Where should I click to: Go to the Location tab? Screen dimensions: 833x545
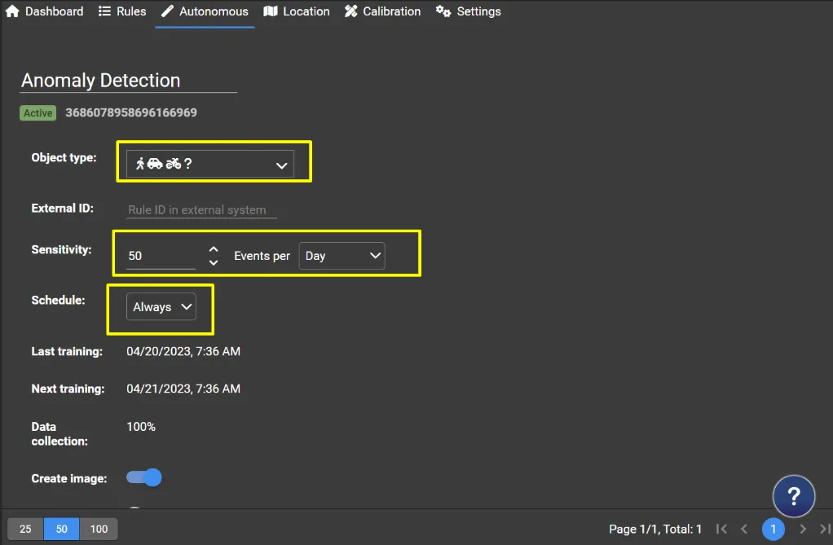pos(297,11)
